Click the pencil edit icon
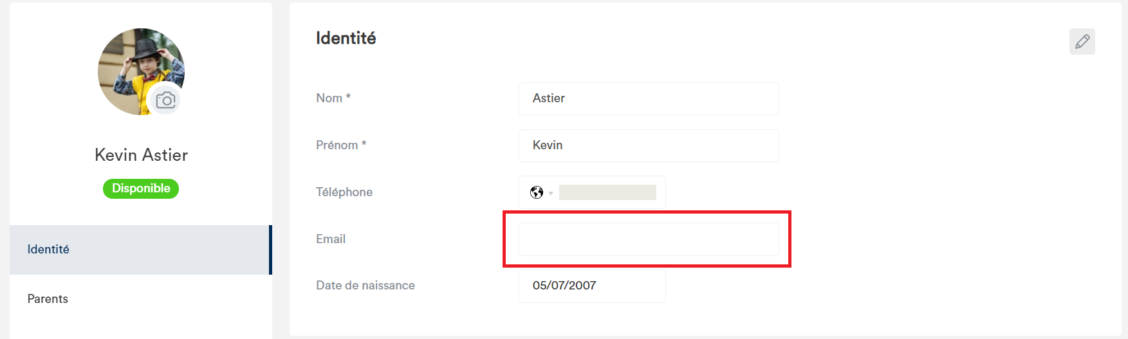The height and width of the screenshot is (339, 1128). (x=1082, y=41)
